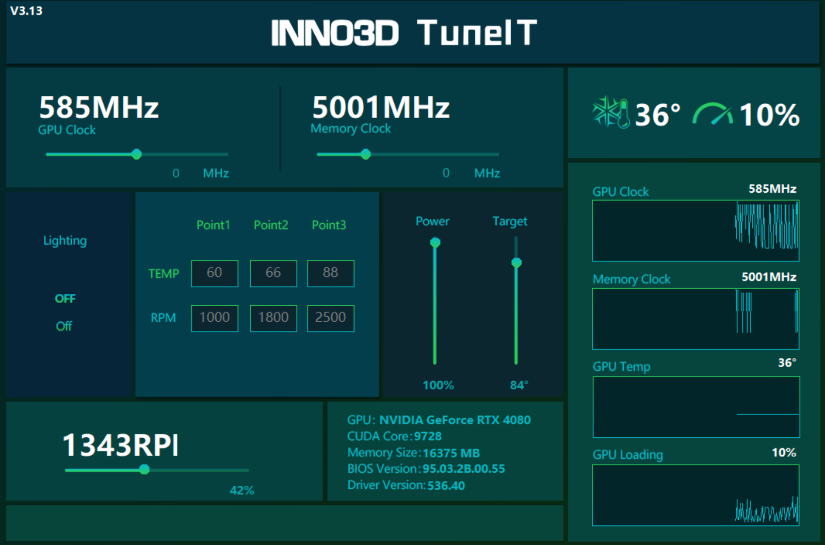
Task: Click the GPU load gauge icon
Action: pos(713,114)
